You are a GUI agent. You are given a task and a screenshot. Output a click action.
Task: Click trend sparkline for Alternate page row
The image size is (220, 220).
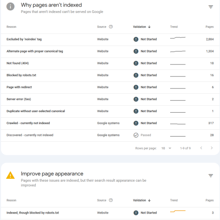pos(178,51)
